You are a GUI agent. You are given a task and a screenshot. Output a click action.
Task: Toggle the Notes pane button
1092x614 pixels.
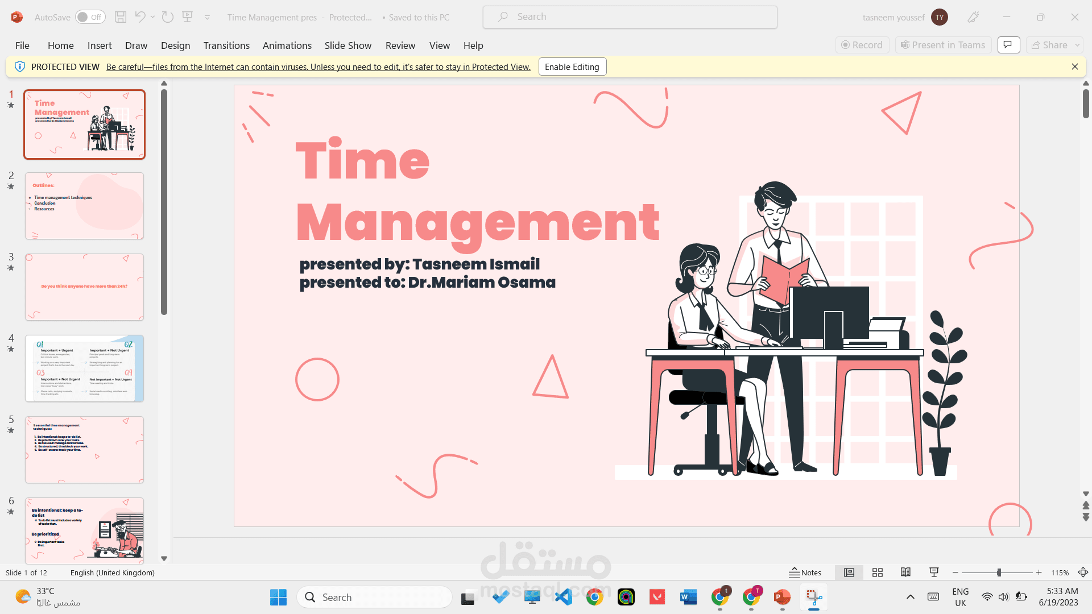(805, 572)
